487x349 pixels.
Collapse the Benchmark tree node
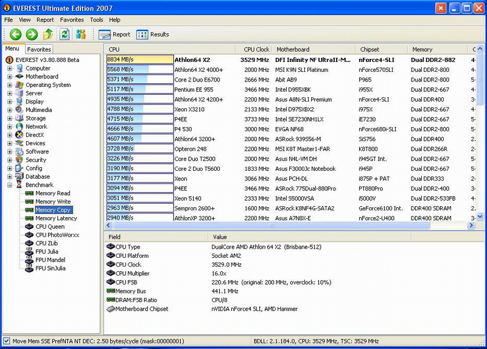(10, 185)
